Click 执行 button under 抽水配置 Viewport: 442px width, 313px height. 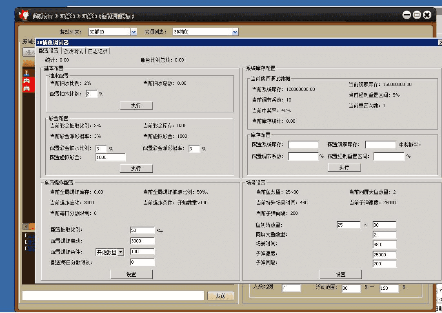[x=136, y=106]
